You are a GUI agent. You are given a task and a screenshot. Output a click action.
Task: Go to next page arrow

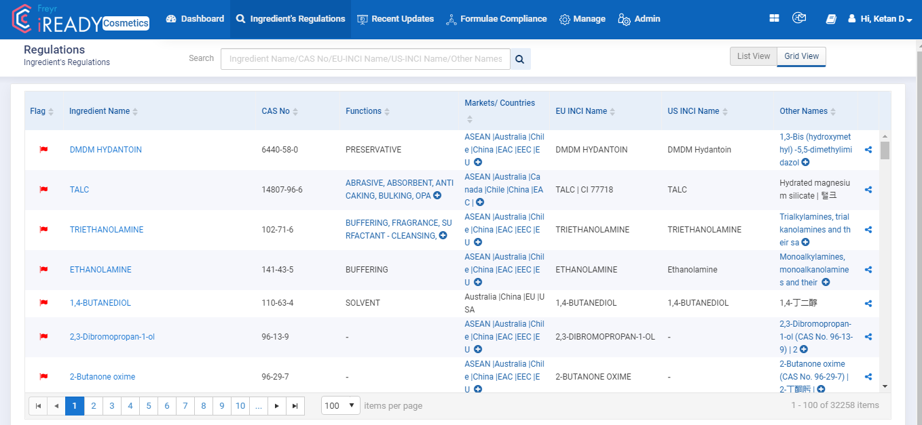pos(276,406)
